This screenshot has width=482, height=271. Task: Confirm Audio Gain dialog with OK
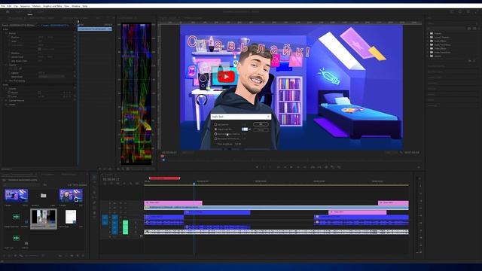click(x=261, y=124)
